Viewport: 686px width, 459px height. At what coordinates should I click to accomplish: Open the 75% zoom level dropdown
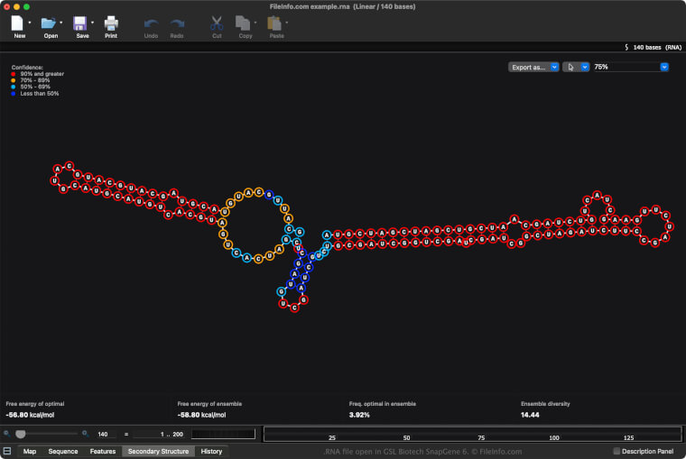(664, 67)
